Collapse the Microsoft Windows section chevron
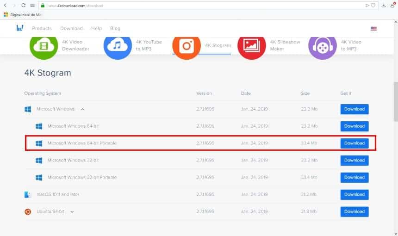This screenshot has height=236, width=398. point(82,109)
